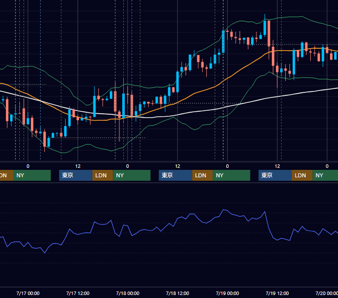Click the 7/19 12:00 date label
The width and height of the screenshot is (338, 298).
pos(277,293)
